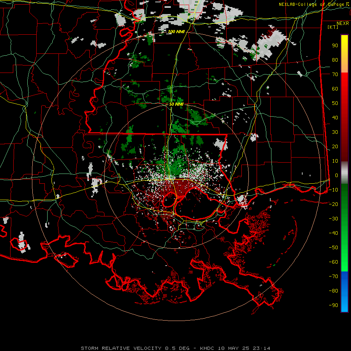The height and width of the screenshot is (351, 351).
Task: Click the STORM RELATIVE VELOCITY caption text
Action: pos(121,348)
